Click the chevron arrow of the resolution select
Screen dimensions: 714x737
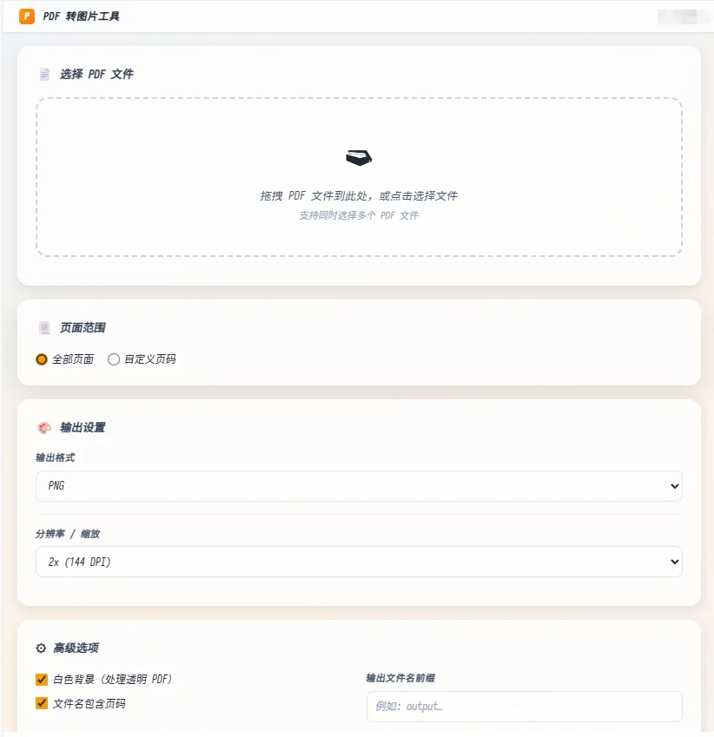tap(675, 562)
